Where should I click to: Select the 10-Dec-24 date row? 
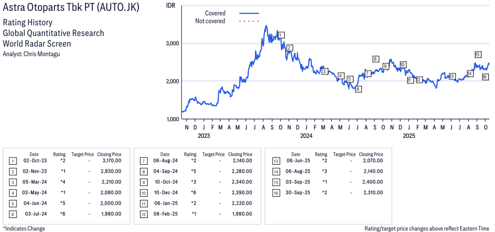165,192
